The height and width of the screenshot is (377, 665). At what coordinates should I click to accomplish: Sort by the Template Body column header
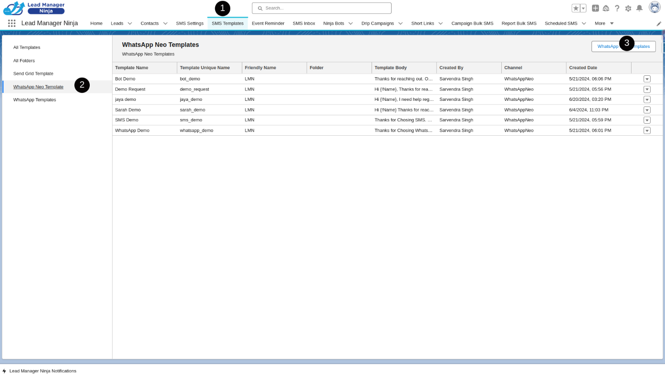(x=404, y=68)
